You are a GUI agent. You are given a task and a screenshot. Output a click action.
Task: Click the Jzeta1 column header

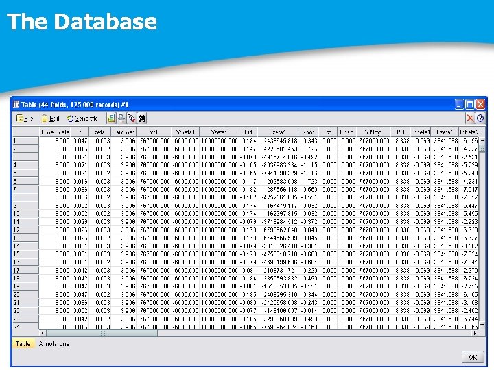pos(278,132)
